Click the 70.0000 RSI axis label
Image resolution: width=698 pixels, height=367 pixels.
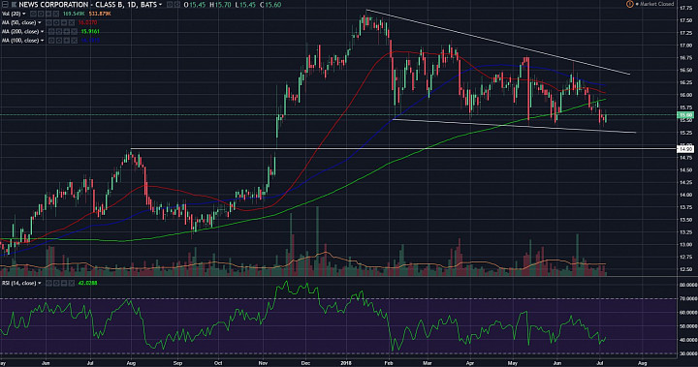pos(687,299)
